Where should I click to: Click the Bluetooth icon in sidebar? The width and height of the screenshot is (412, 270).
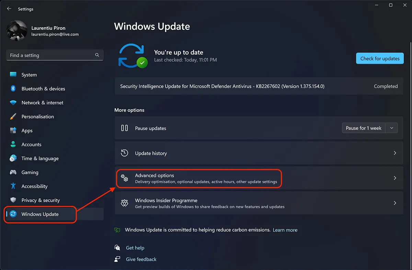tap(13, 89)
